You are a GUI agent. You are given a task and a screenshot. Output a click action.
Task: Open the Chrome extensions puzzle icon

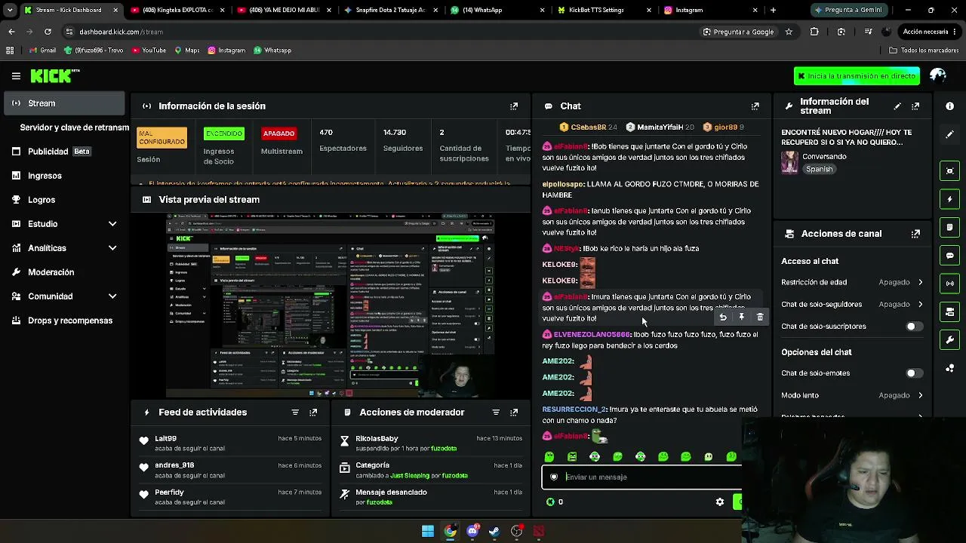point(814,32)
